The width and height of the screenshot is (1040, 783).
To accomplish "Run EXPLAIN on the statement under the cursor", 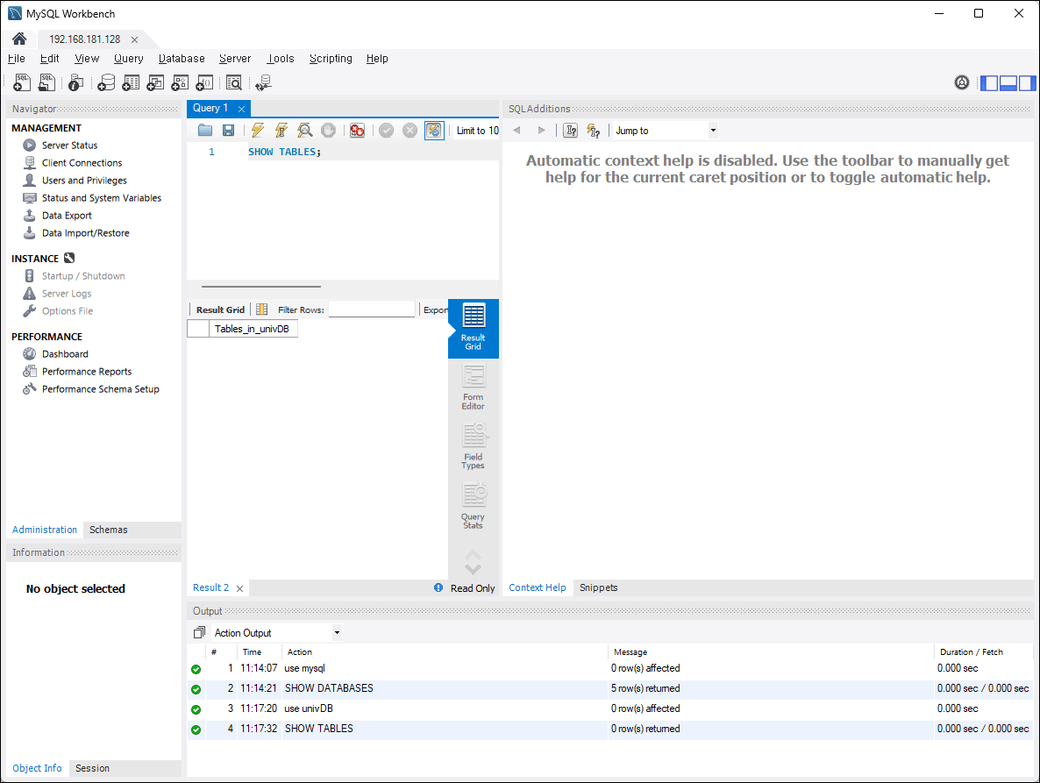I will [x=304, y=131].
